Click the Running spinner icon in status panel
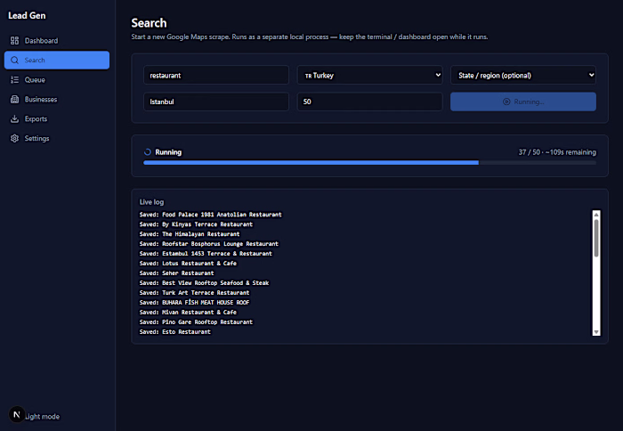 (148, 152)
